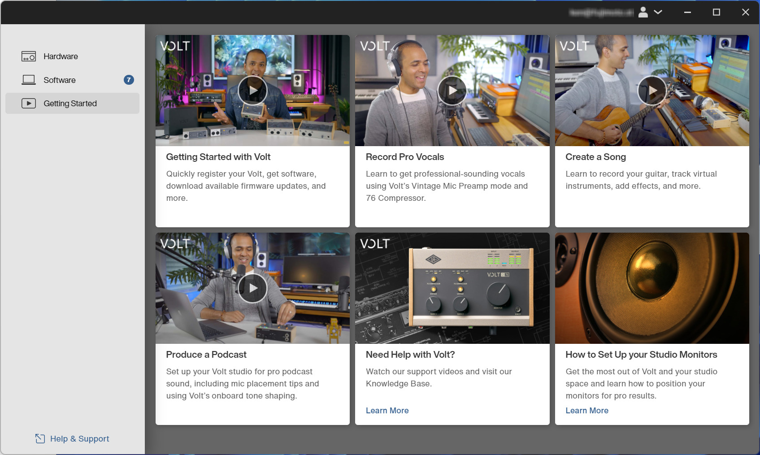Screen dimensions: 760x455
Task: Click the Volt logo on Record Pro Vocals video
Action: [x=375, y=46]
